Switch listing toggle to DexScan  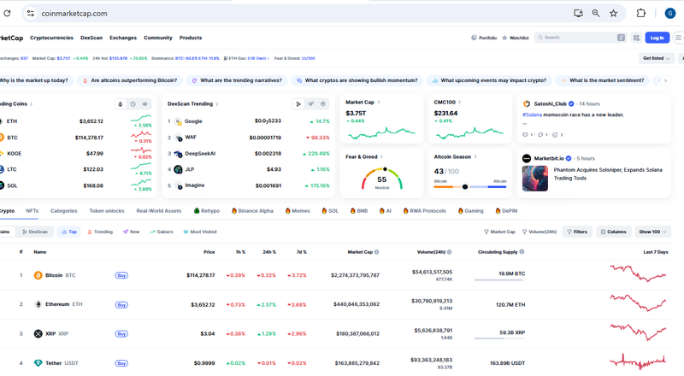[35, 232]
